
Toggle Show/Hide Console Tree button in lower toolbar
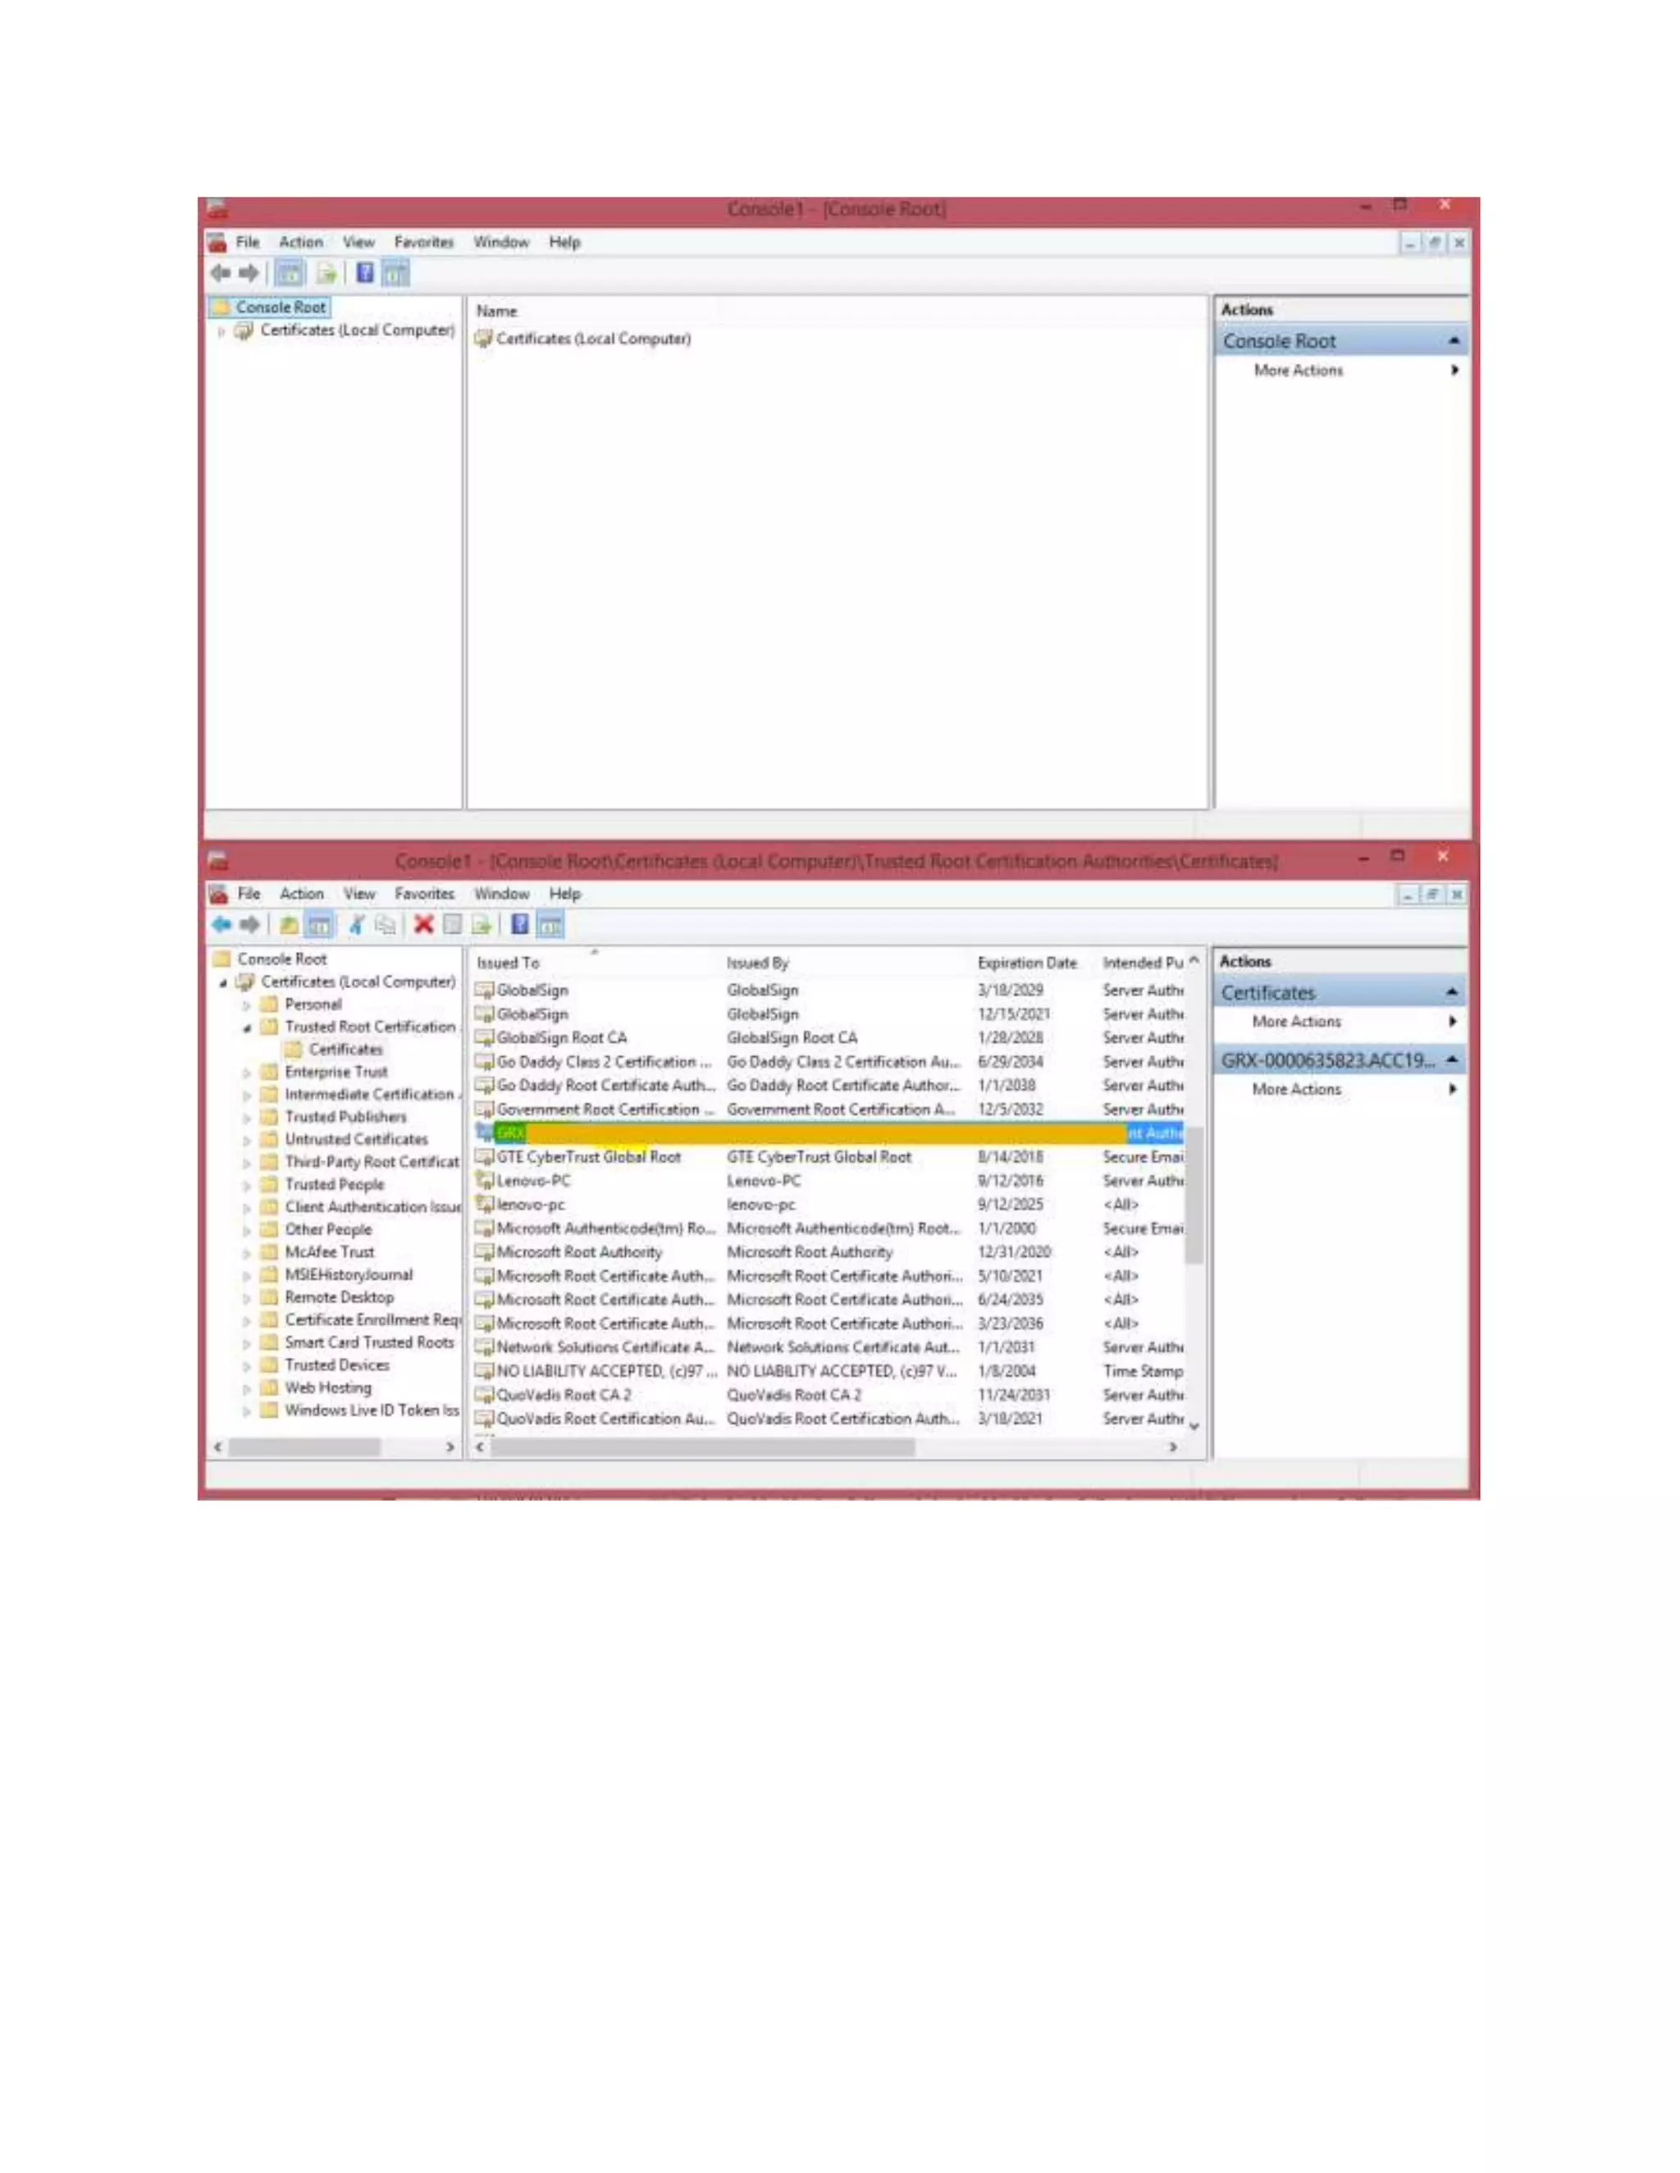318,924
